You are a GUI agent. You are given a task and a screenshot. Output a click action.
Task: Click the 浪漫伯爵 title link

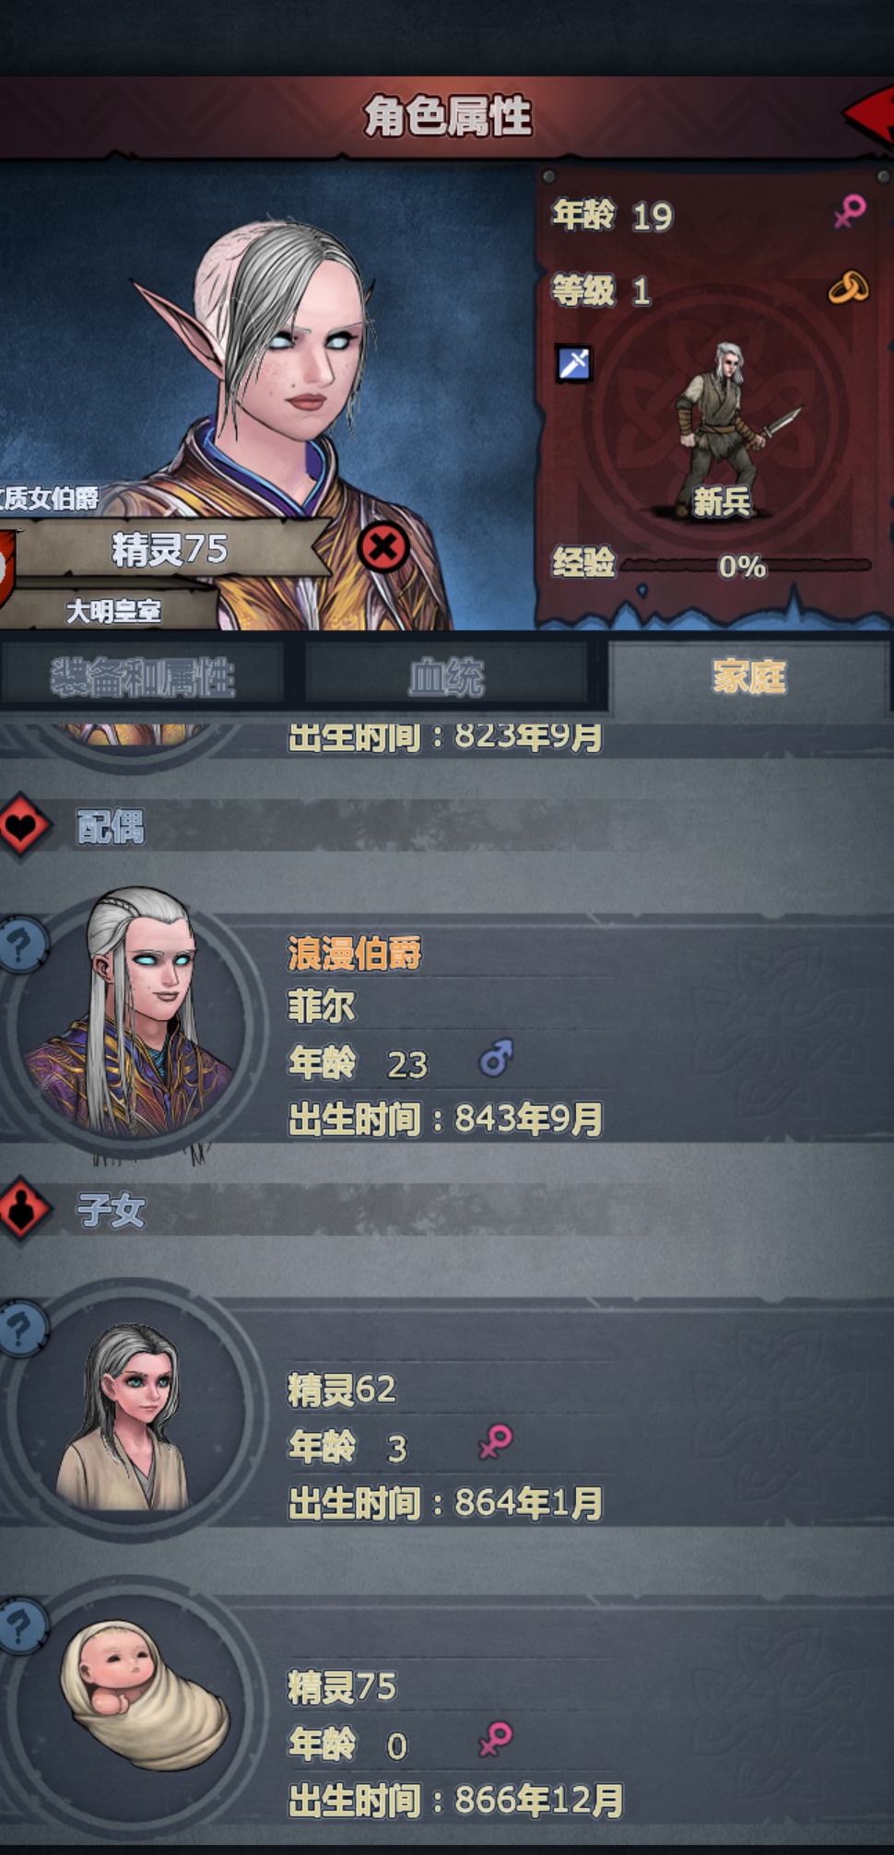[354, 953]
